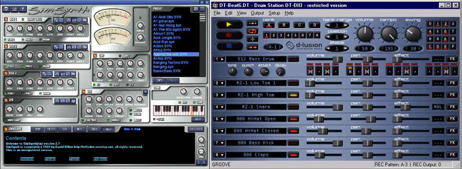Image resolution: width=462 pixels, height=169 pixels.
Task: Click the Keyboard link in SimSynth help
Action: [x=100, y=159]
